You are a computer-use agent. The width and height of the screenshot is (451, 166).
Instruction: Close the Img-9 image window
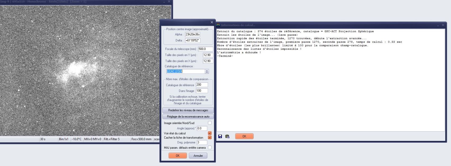click(169, 2)
